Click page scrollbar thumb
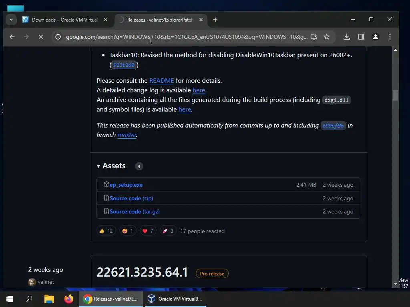The height and width of the screenshot is (307, 410). tap(395, 95)
